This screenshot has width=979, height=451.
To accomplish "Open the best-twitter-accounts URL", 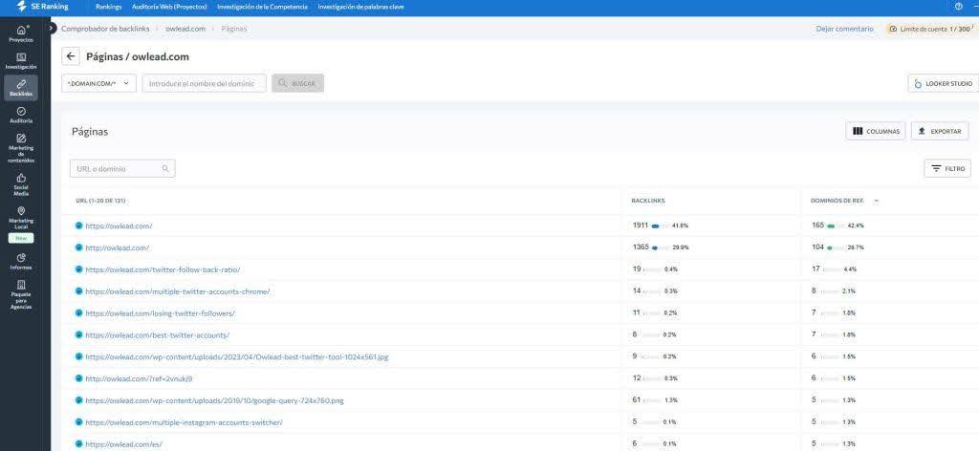I will [x=158, y=335].
